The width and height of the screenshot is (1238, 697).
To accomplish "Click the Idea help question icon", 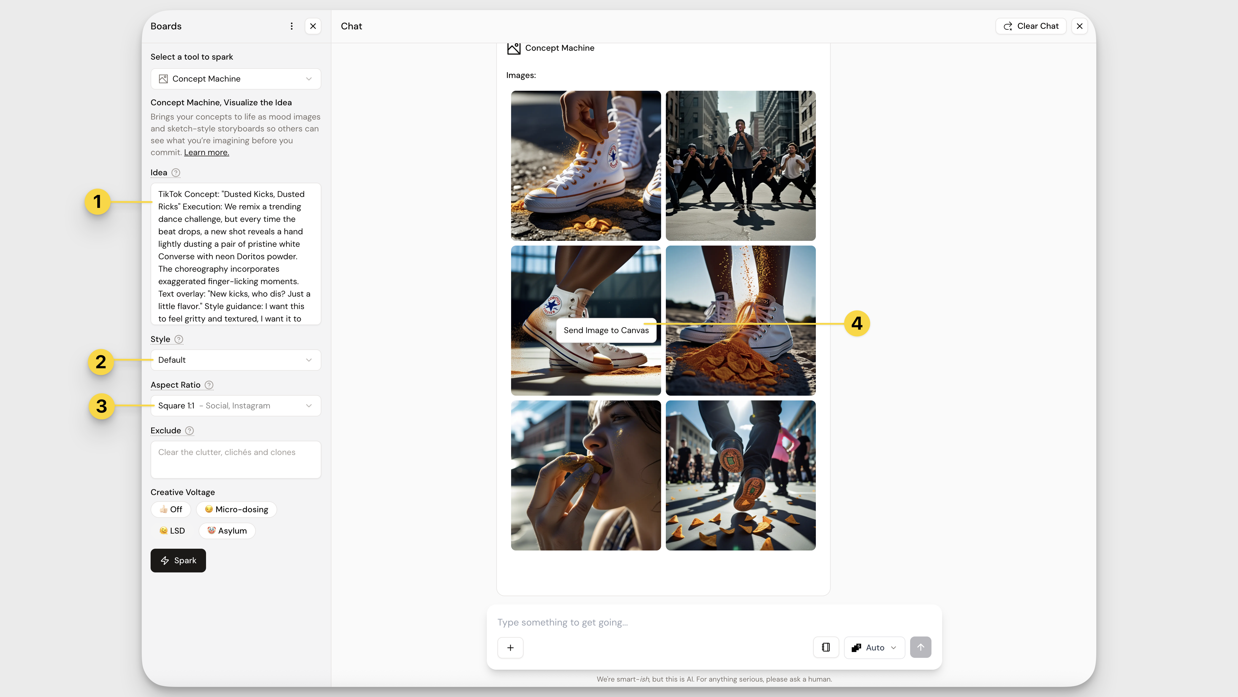I will pos(176,173).
